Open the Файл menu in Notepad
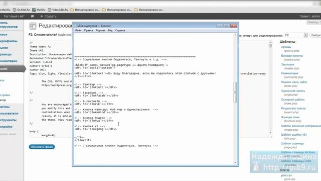 [78, 30]
